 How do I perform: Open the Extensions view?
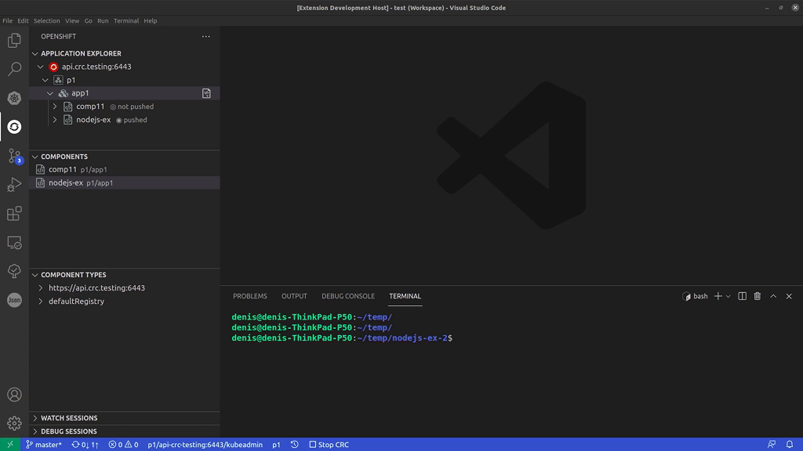pyautogui.click(x=14, y=213)
